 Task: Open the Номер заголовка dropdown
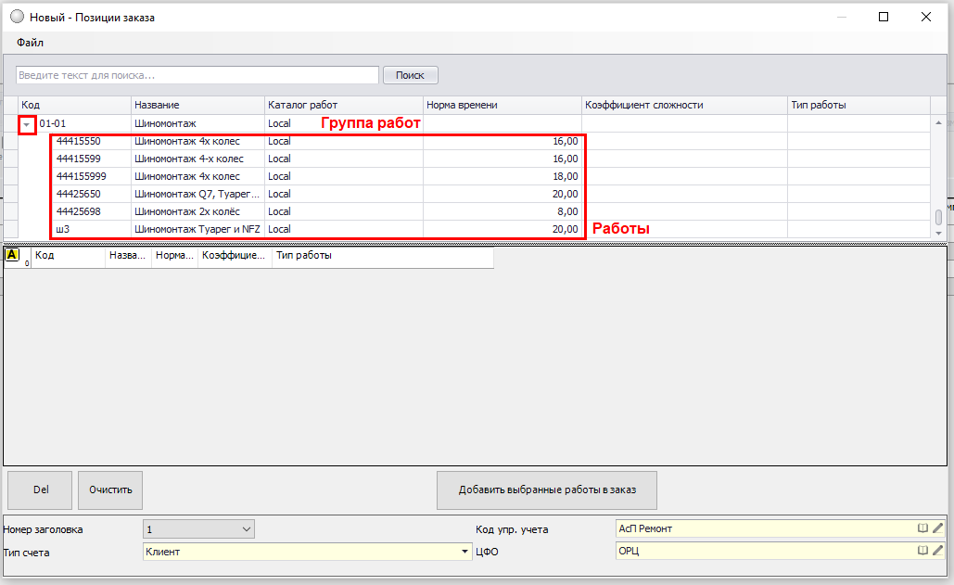click(x=246, y=529)
